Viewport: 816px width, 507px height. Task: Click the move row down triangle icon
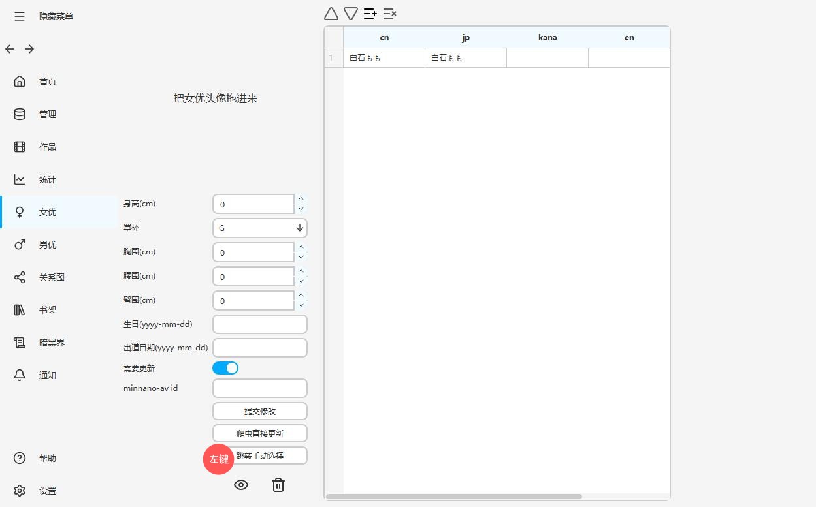(351, 14)
